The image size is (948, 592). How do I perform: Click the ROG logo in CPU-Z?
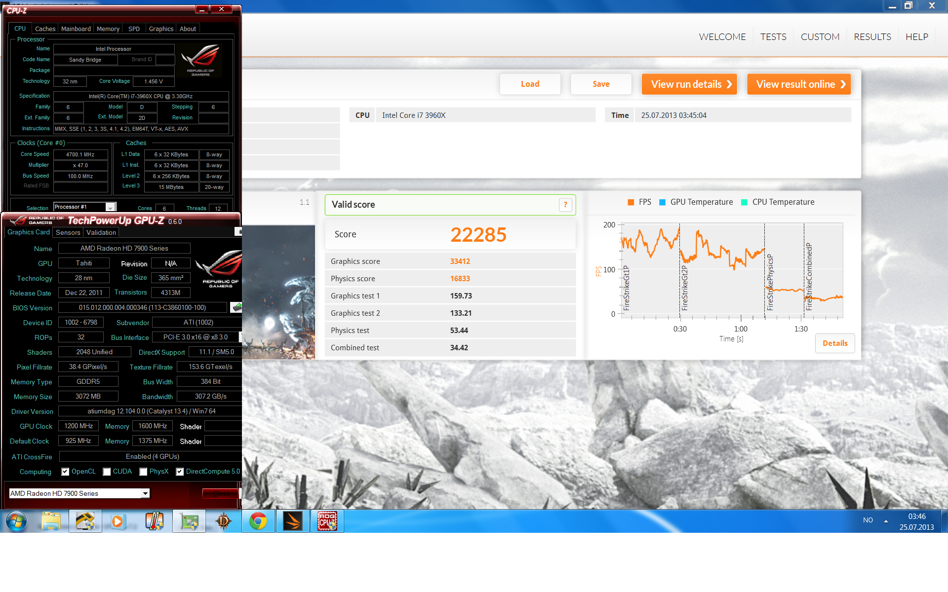pyautogui.click(x=200, y=60)
